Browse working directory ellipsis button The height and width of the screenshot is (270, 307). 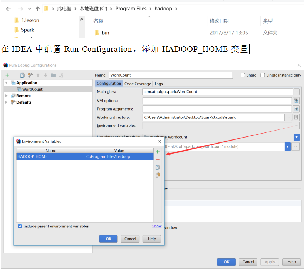289,117
